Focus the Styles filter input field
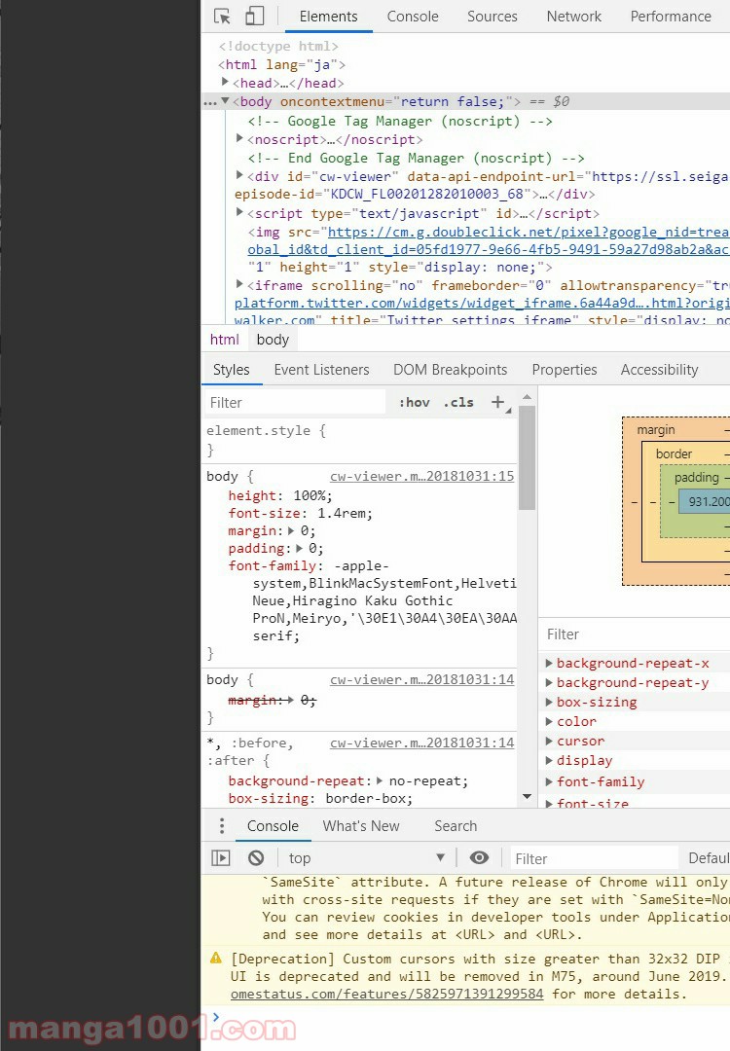Screen dimensions: 730x1051 pos(295,402)
